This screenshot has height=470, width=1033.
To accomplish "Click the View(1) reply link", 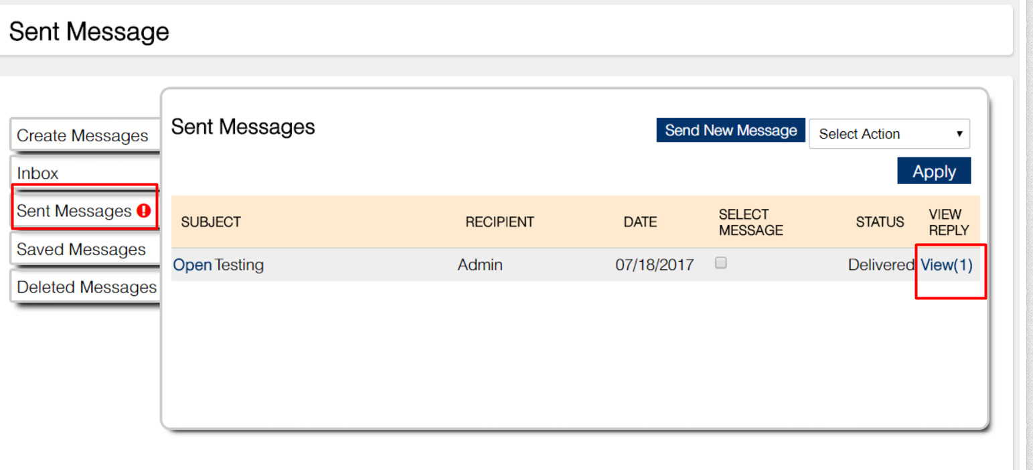I will pos(947,265).
